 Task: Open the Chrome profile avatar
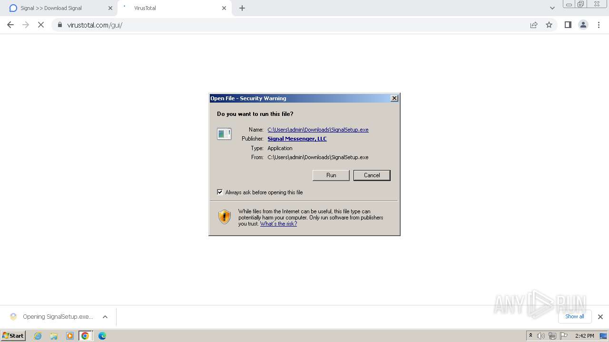coord(583,25)
